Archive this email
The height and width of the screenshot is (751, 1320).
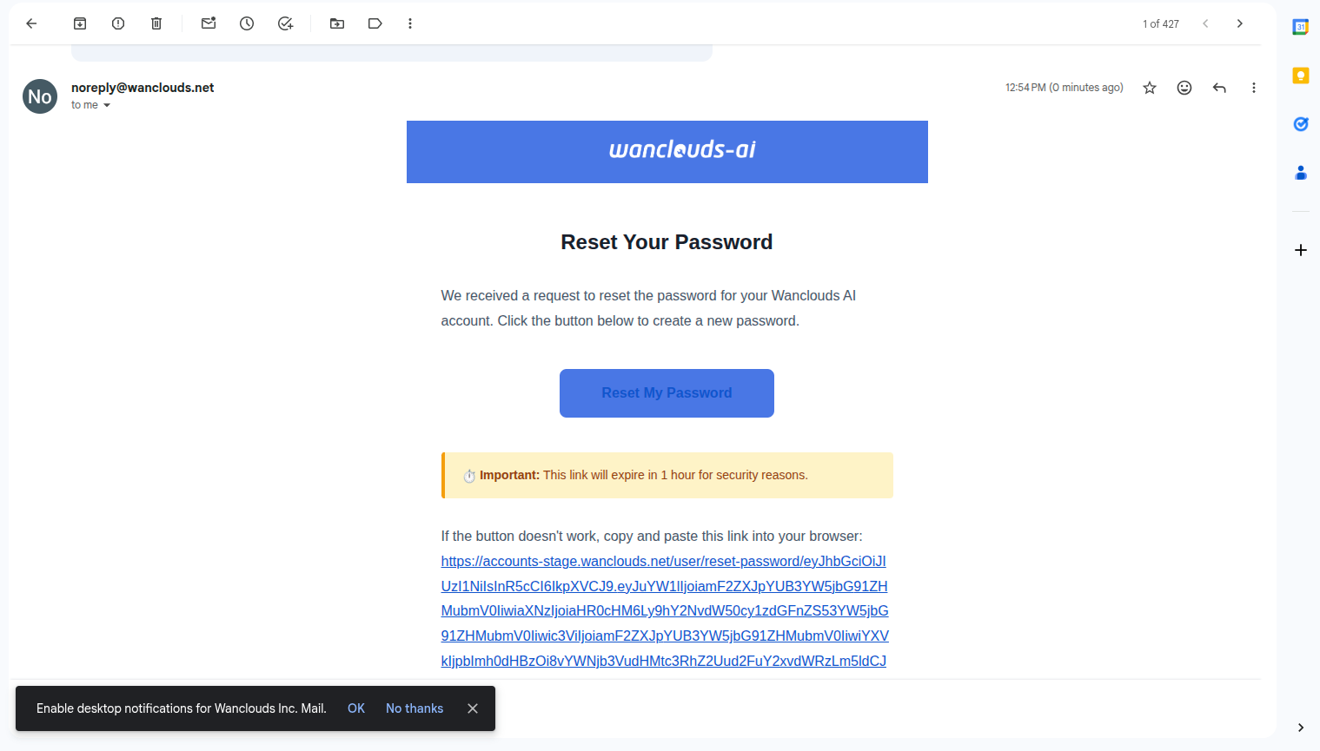tap(80, 23)
